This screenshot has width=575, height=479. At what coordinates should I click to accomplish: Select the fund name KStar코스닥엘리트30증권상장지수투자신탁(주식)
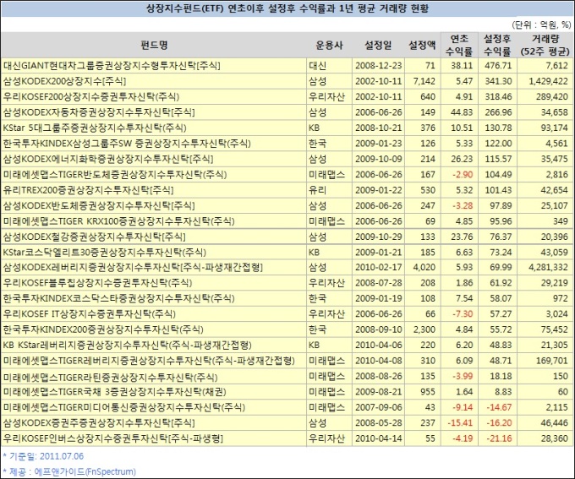pyautogui.click(x=105, y=252)
